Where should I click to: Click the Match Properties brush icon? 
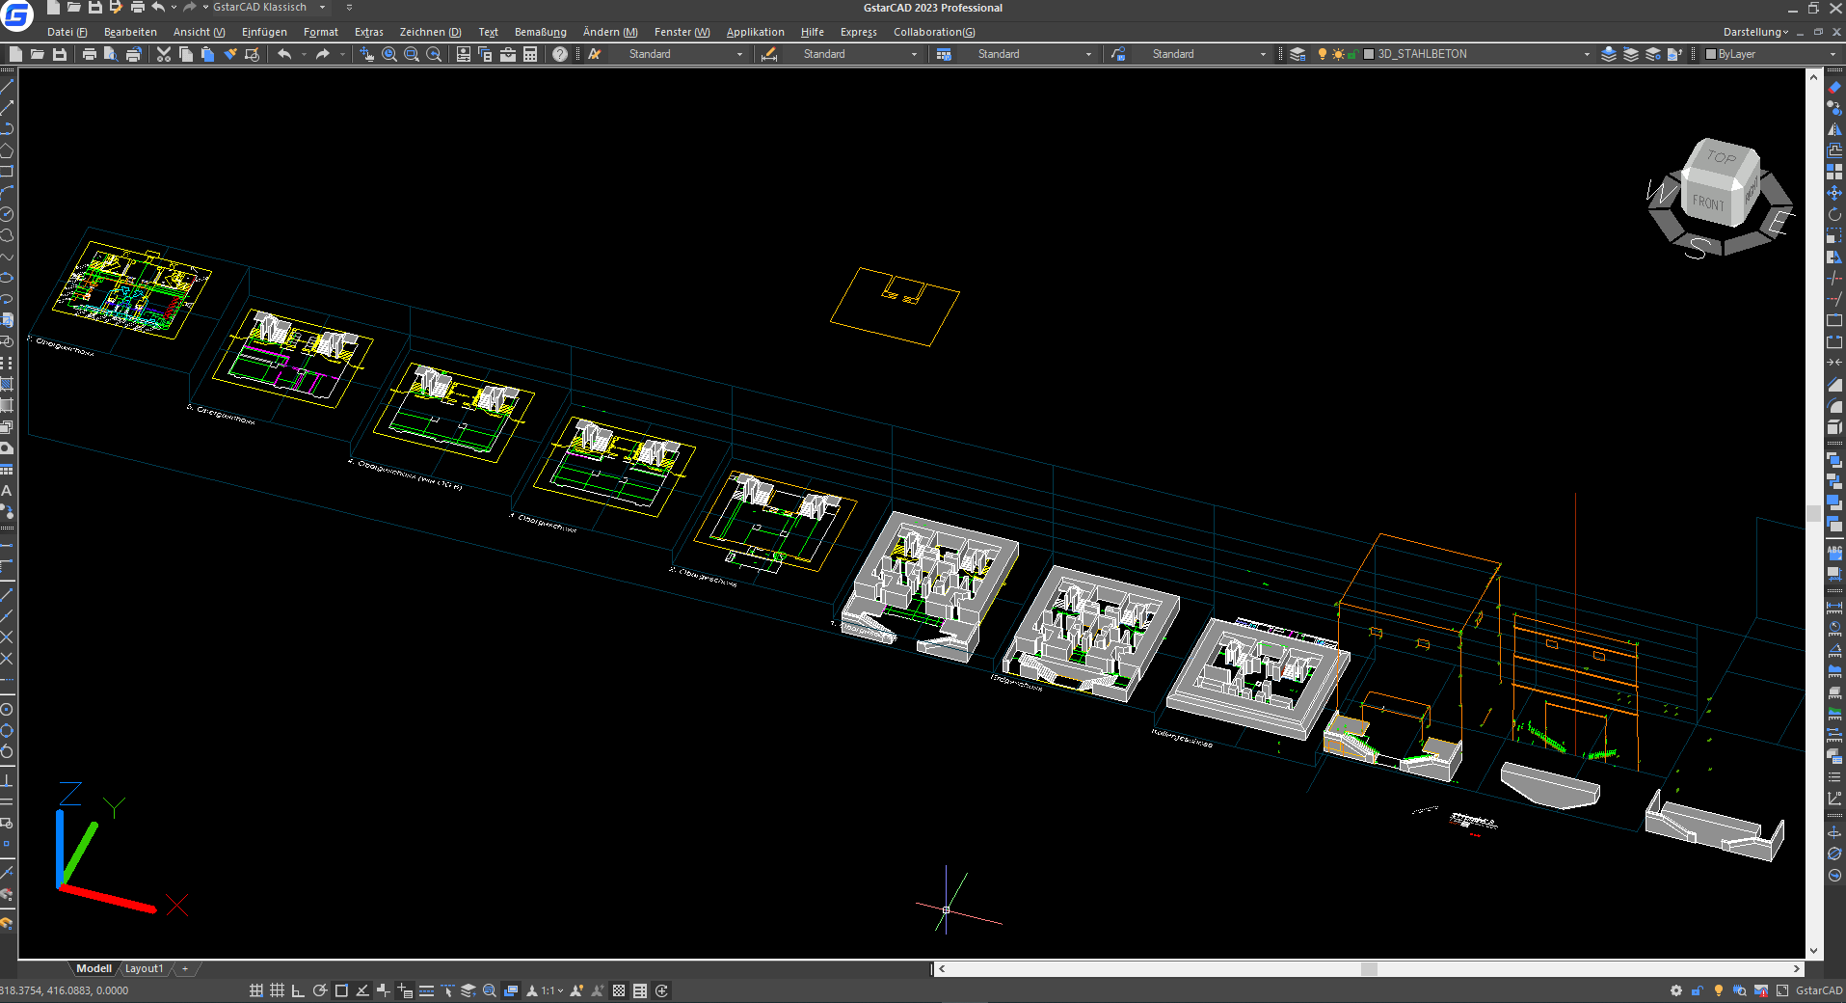click(x=230, y=54)
